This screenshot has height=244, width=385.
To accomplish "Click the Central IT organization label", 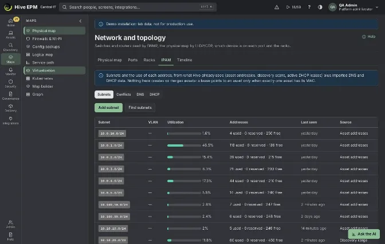I will (48, 7).
